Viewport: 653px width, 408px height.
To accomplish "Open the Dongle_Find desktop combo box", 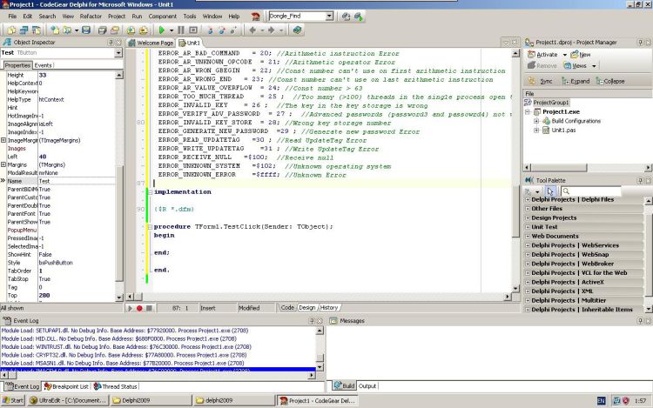I will (329, 17).
